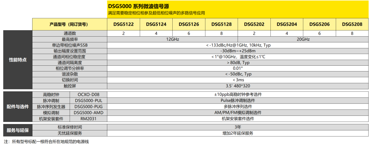Click the DSG5122 model header
372x147 pixels.
(x=123, y=24)
